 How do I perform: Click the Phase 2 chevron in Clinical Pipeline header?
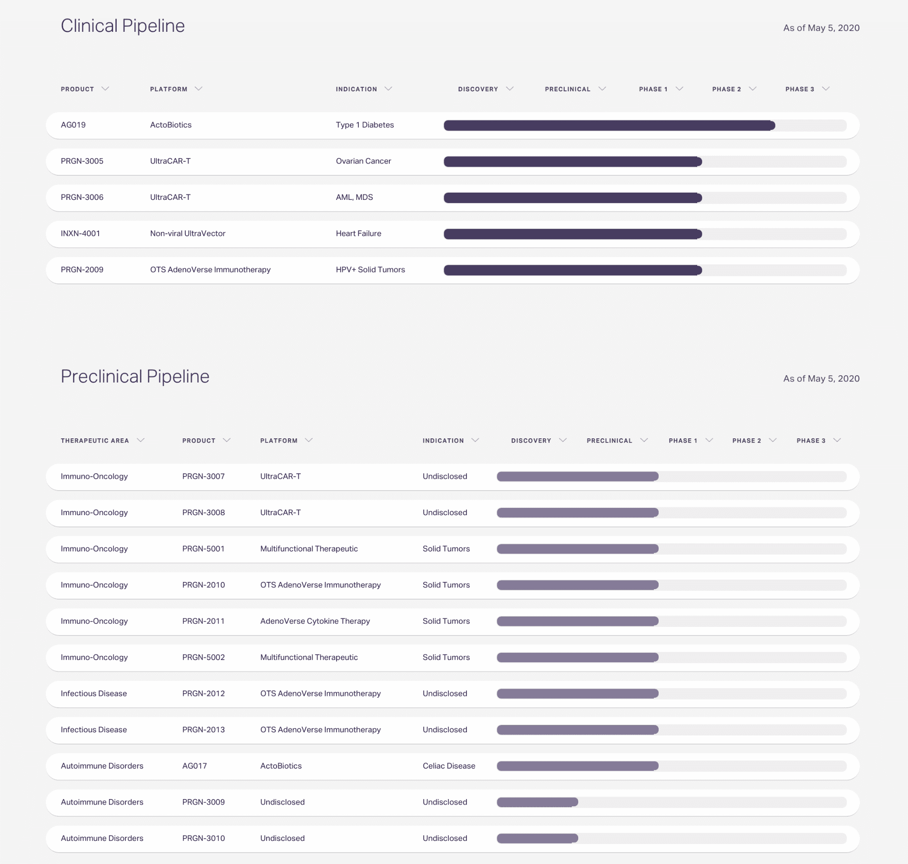coord(753,89)
